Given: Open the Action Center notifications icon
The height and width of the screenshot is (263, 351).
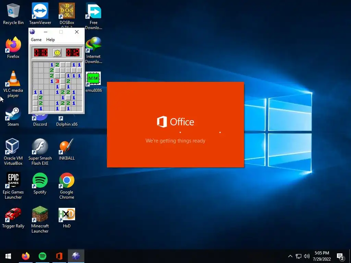Looking at the screenshot, I should pyautogui.click(x=340, y=256).
